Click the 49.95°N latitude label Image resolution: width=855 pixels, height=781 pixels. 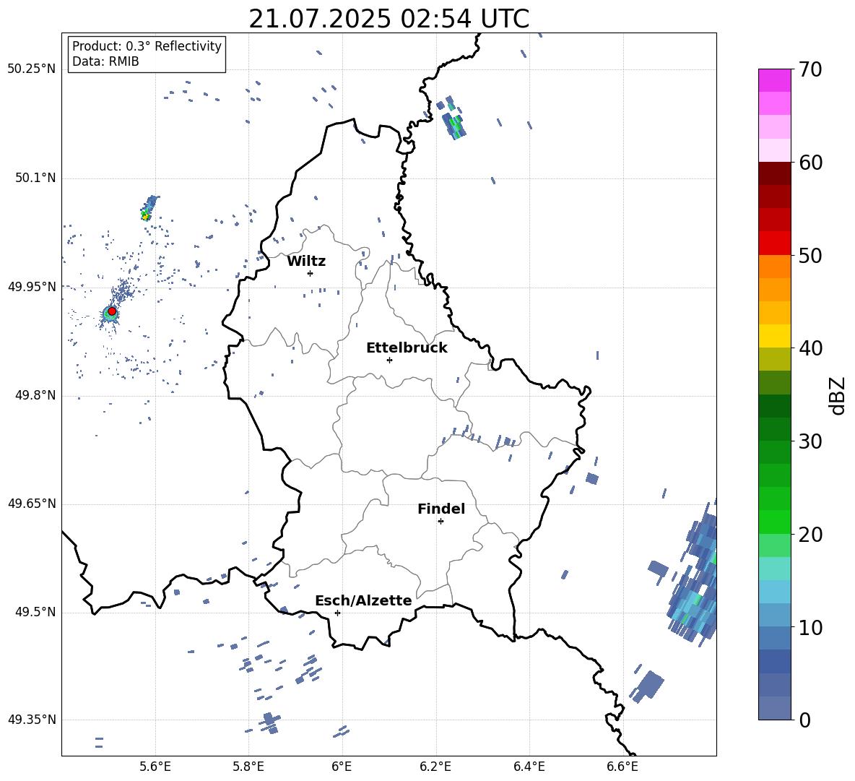32,286
